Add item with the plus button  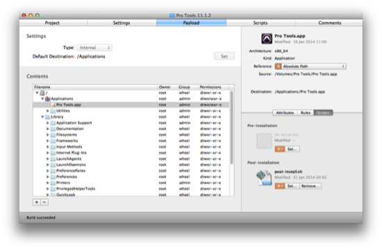click(37, 202)
